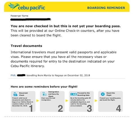
Task: Click the yellow arrow after step 3
Action: 96,101
